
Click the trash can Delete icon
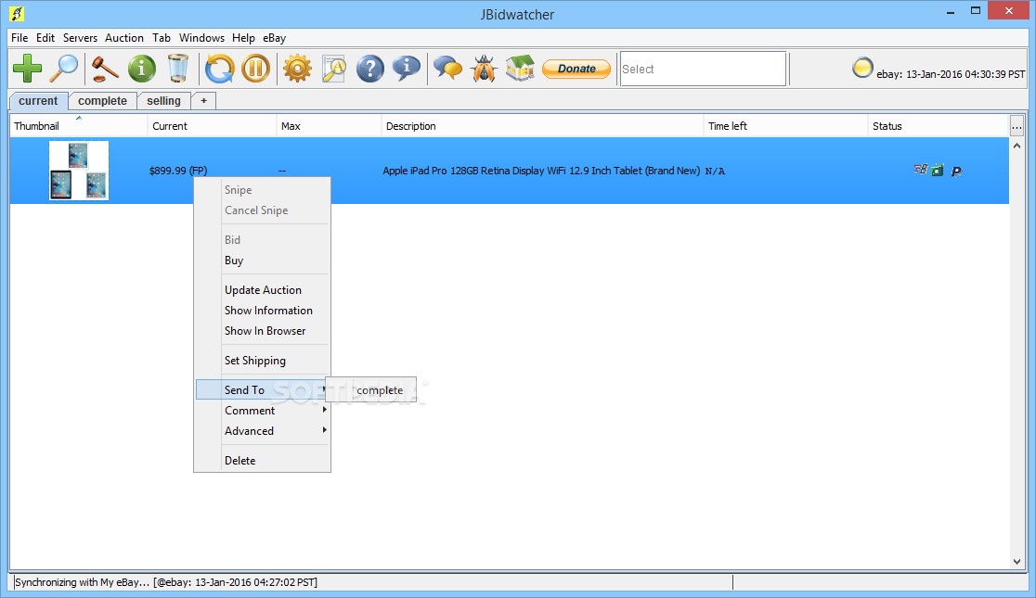click(x=177, y=69)
